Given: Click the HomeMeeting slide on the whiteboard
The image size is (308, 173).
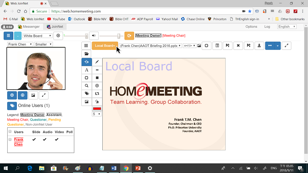Looking at the screenshot, I should 164,104.
